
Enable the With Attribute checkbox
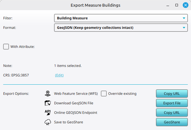pos(6,47)
